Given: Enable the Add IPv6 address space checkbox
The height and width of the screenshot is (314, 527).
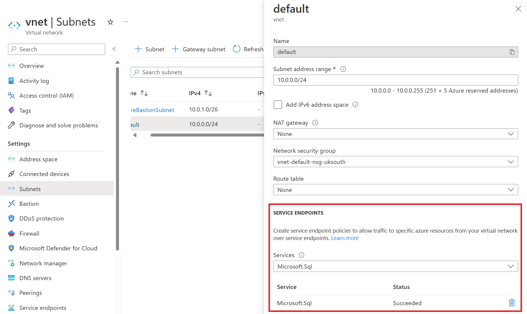Looking at the screenshot, I should point(278,105).
